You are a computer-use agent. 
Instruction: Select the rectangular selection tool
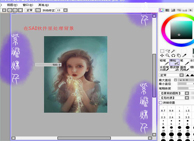tap(162, 51)
